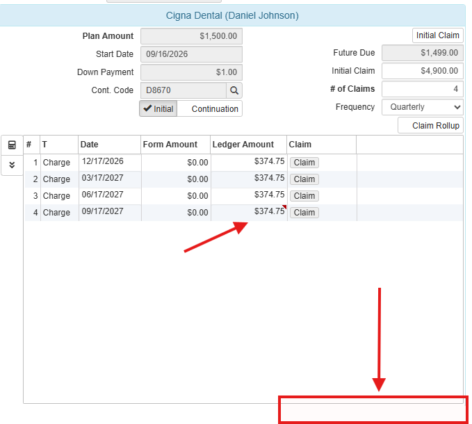Click the Claim button for the 06/17/2027 charge
Image resolution: width=472 pixels, height=424 pixels.
click(304, 196)
